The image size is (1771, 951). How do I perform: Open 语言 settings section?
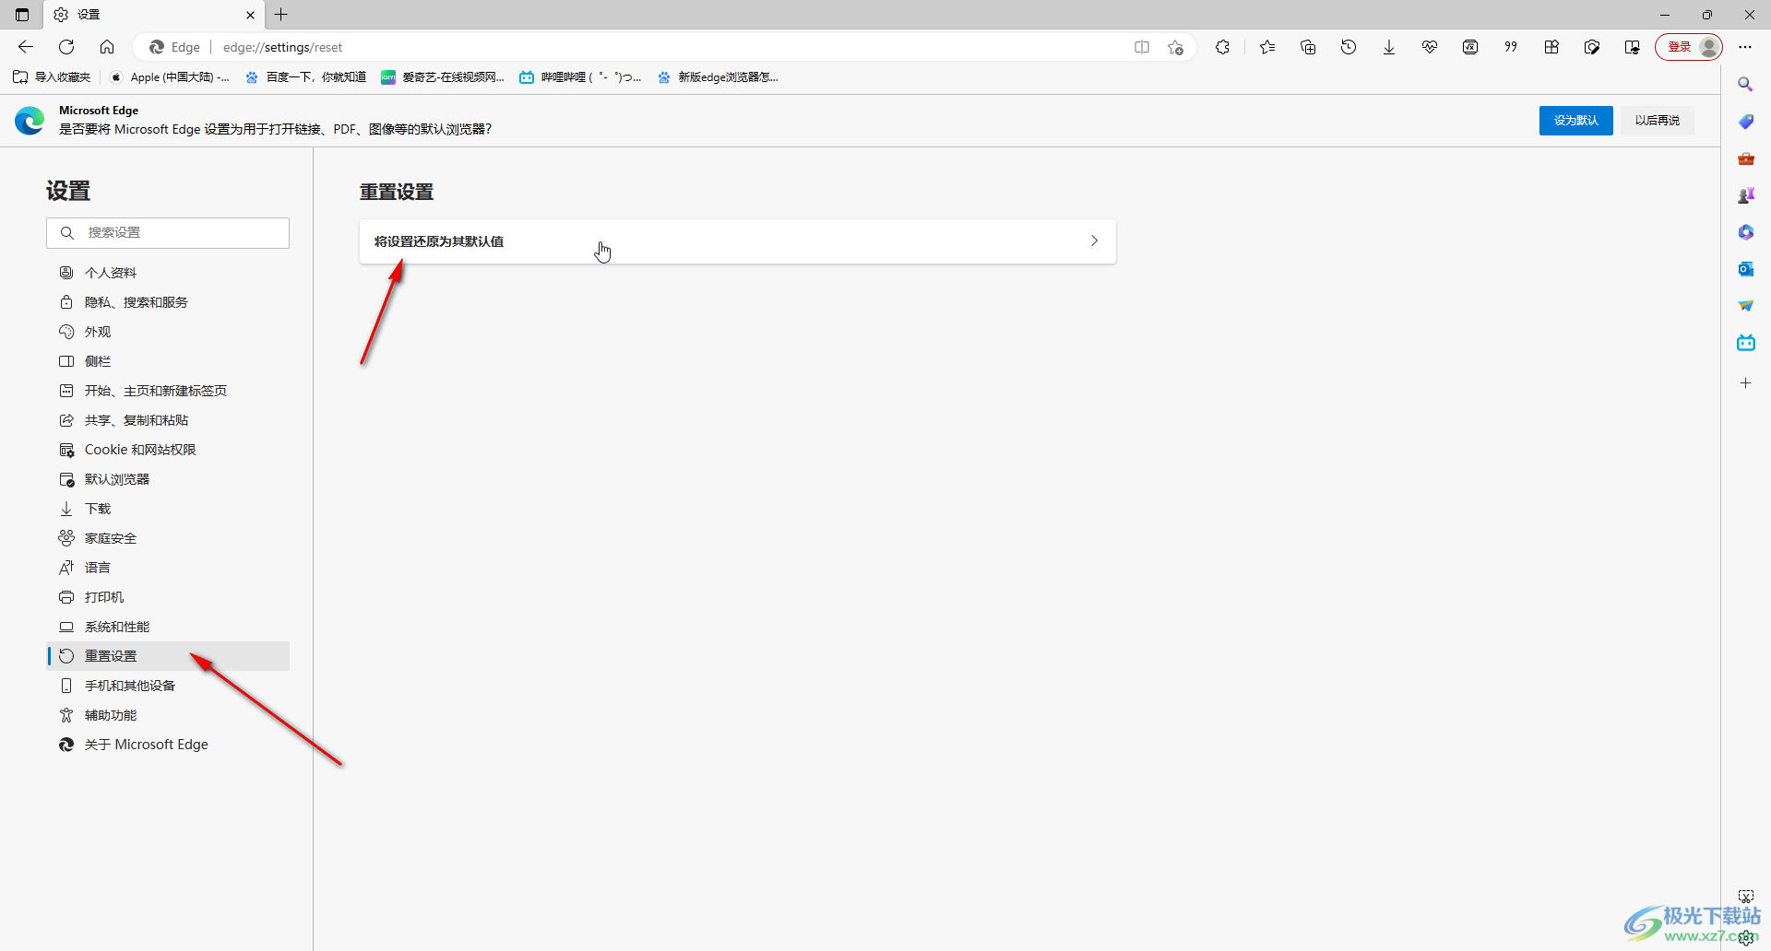[168, 568]
